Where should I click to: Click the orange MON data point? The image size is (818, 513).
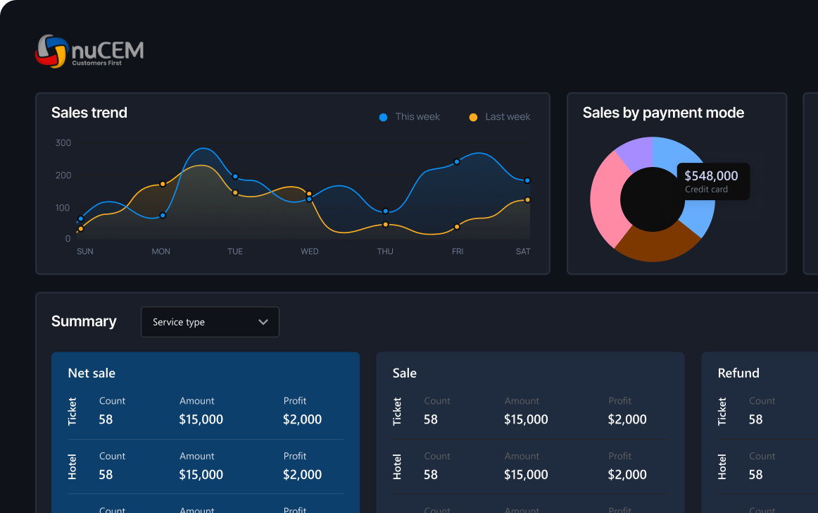[x=163, y=184]
